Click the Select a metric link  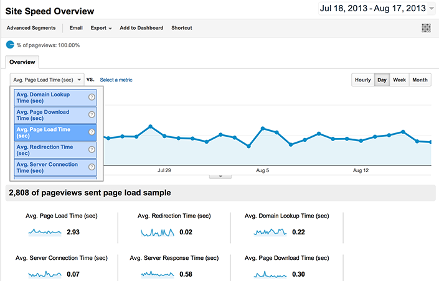(116, 80)
